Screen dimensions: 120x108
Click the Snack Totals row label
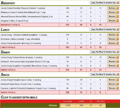8,92
